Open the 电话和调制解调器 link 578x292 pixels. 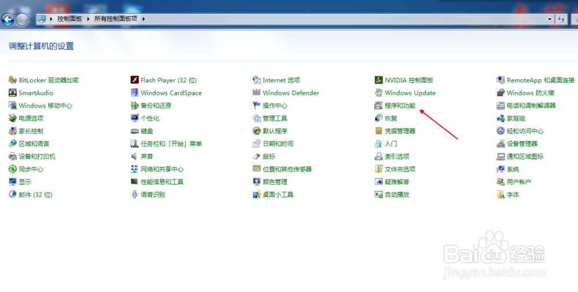tap(531, 105)
